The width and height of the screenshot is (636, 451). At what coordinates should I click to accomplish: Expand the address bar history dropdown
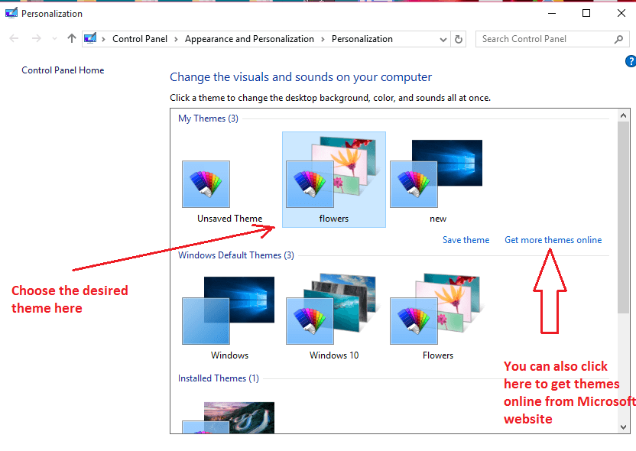click(443, 39)
